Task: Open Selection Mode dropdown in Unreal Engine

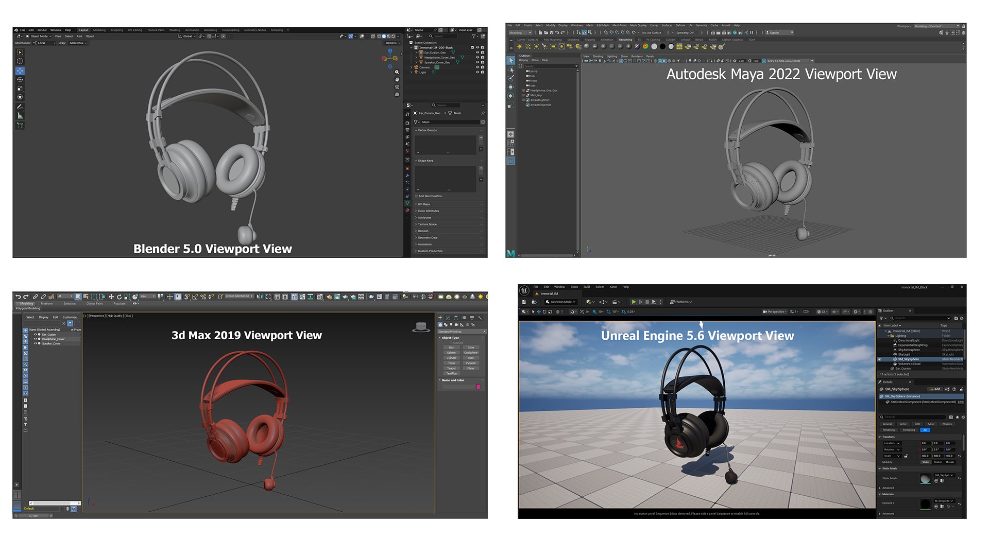Action: coord(560,302)
